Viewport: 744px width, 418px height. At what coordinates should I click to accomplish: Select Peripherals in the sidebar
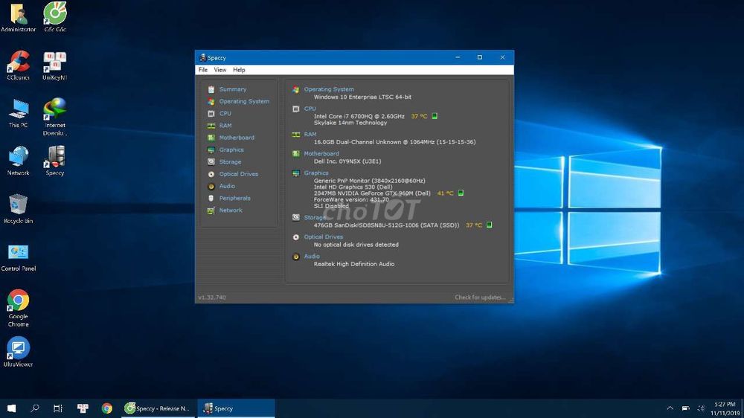coord(234,199)
